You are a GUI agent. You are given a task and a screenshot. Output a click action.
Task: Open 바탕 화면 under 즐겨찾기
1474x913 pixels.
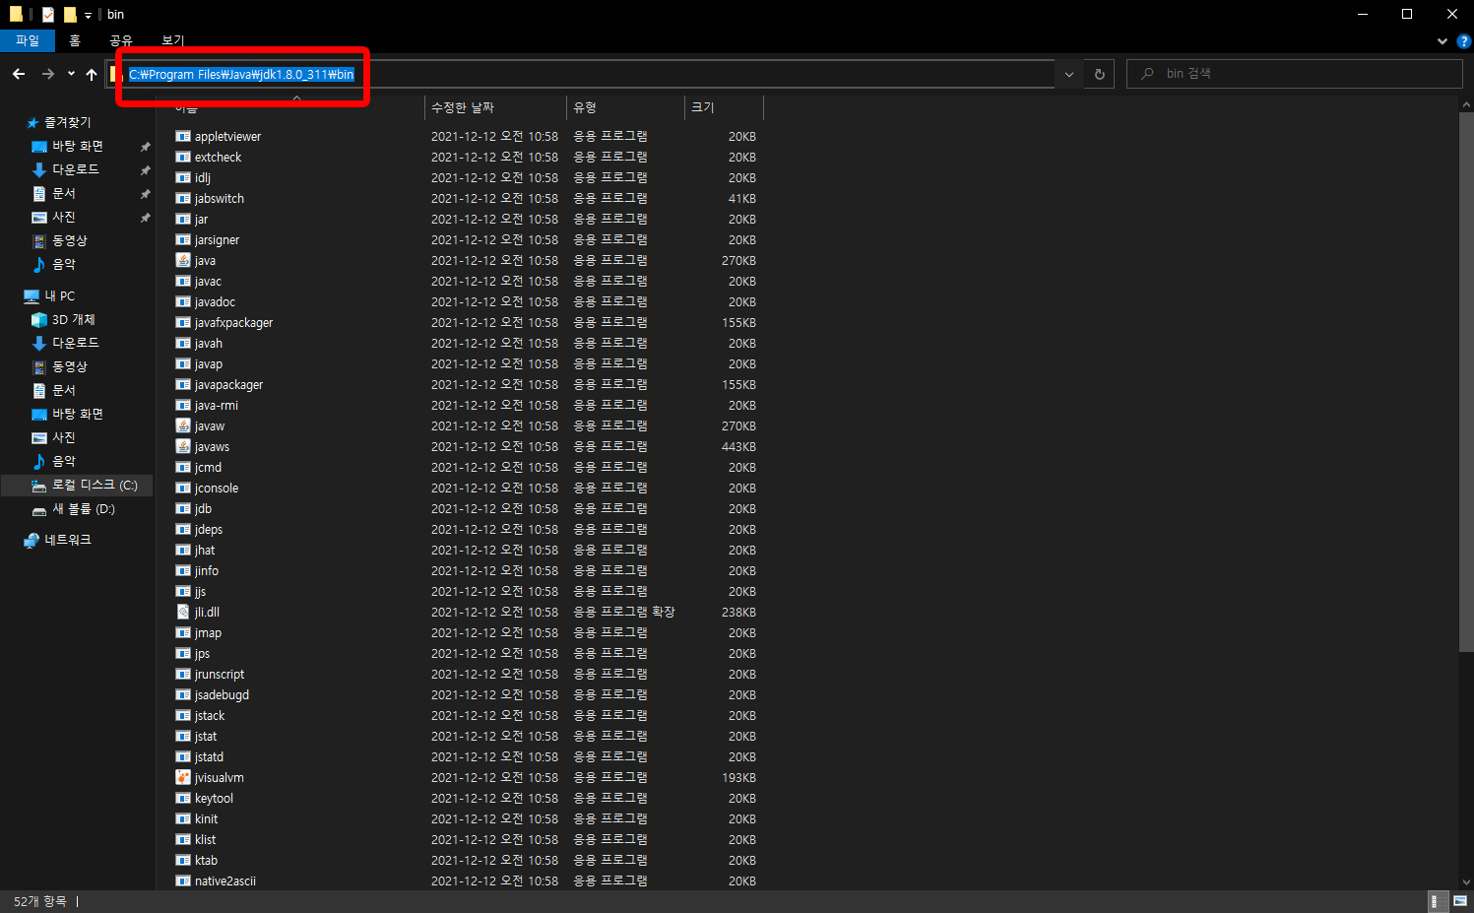pyautogui.click(x=78, y=146)
